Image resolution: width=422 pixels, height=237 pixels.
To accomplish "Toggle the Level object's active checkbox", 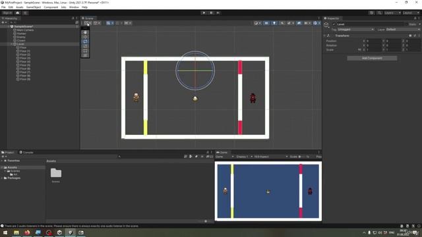I will pos(334,24).
